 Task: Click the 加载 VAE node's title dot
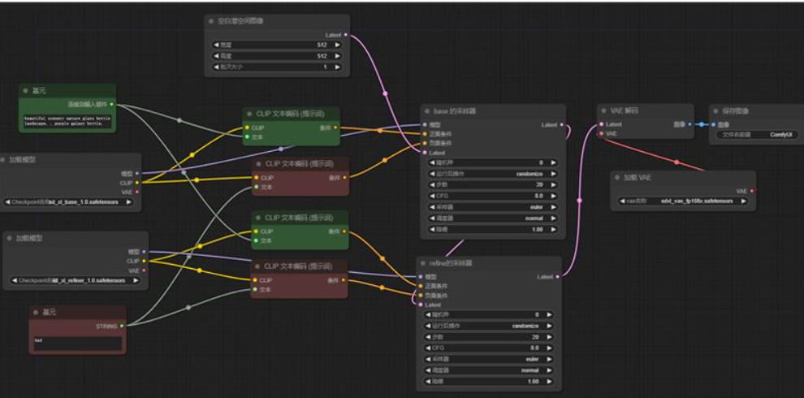point(618,178)
